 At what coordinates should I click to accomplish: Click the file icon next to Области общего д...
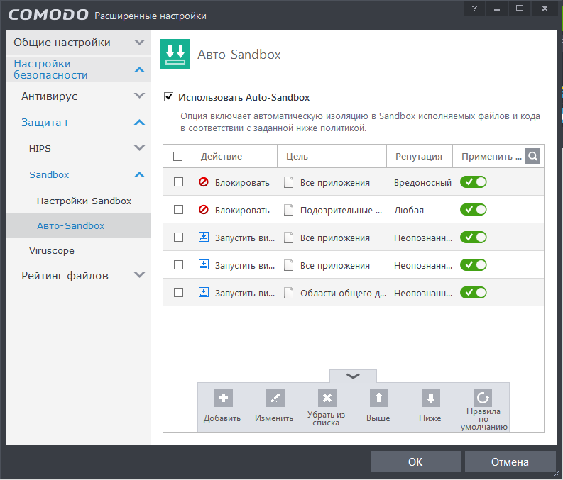(288, 293)
